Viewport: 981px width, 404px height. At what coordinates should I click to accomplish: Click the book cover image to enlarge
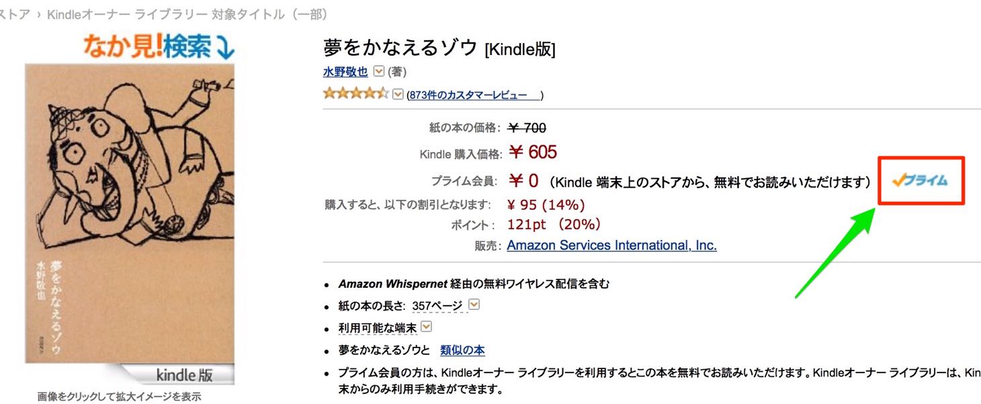coord(130,214)
